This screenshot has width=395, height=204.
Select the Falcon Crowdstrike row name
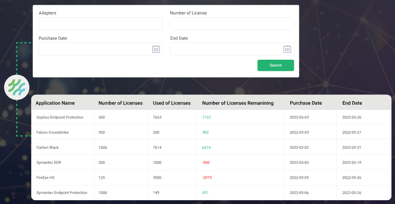(x=53, y=132)
